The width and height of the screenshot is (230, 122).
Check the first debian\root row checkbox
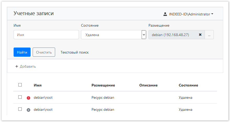20,97
